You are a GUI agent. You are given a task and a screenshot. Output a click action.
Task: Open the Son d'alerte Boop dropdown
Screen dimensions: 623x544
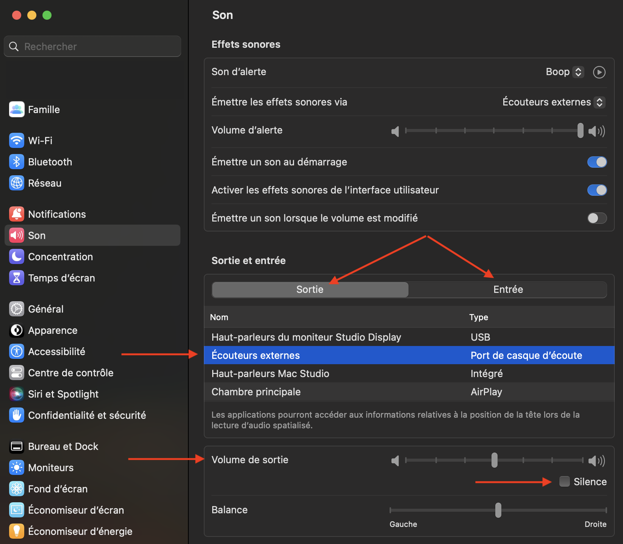tap(564, 72)
